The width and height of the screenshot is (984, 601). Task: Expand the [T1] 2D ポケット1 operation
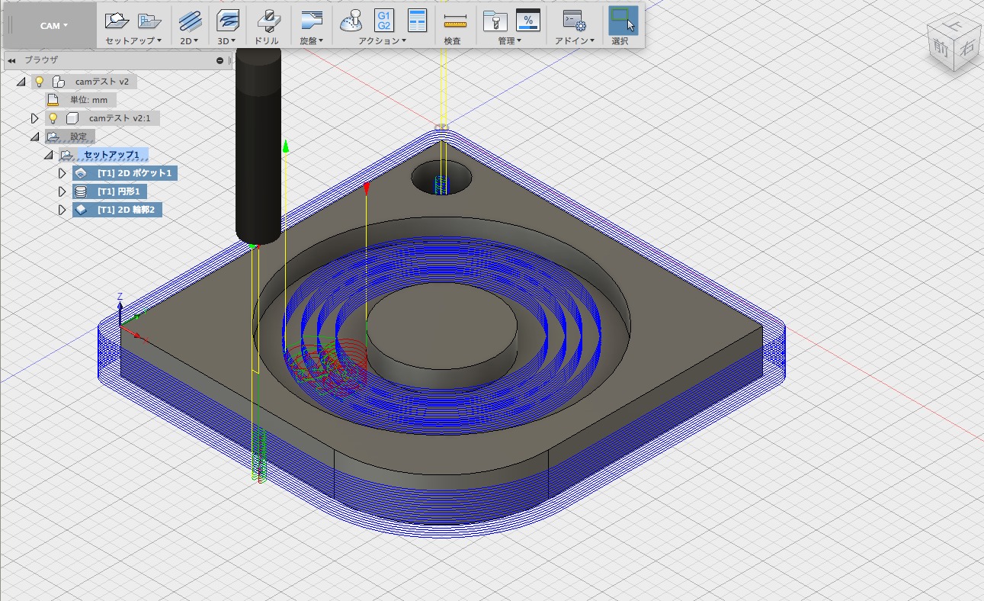63,173
